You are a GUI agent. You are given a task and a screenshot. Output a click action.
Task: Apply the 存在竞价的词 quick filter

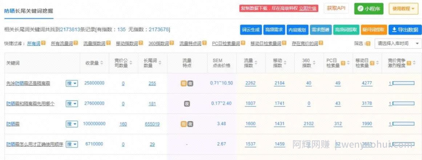coord(305,43)
